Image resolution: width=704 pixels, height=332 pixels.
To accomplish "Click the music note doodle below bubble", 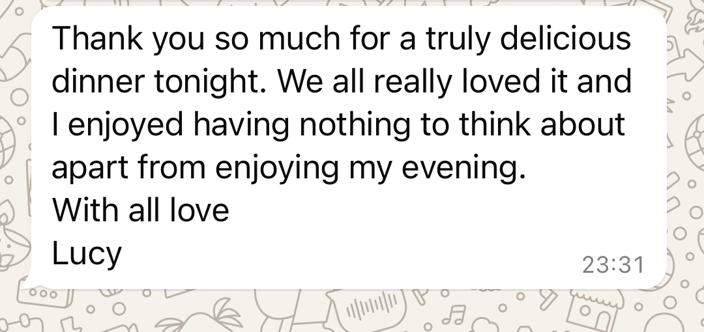I will click(x=454, y=315).
